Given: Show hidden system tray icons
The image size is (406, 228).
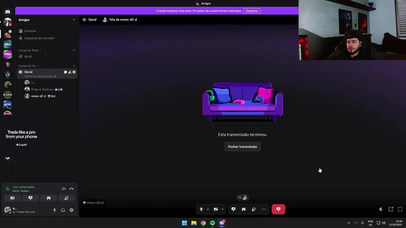Looking at the screenshot, I should click(349, 223).
